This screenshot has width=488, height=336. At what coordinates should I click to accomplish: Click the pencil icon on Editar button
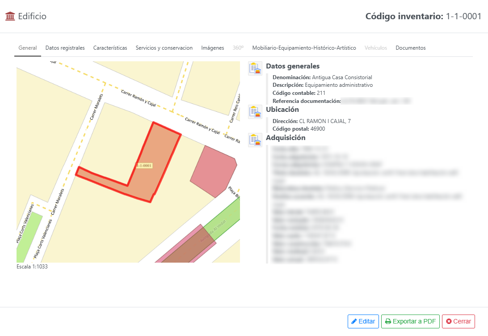pos(354,321)
